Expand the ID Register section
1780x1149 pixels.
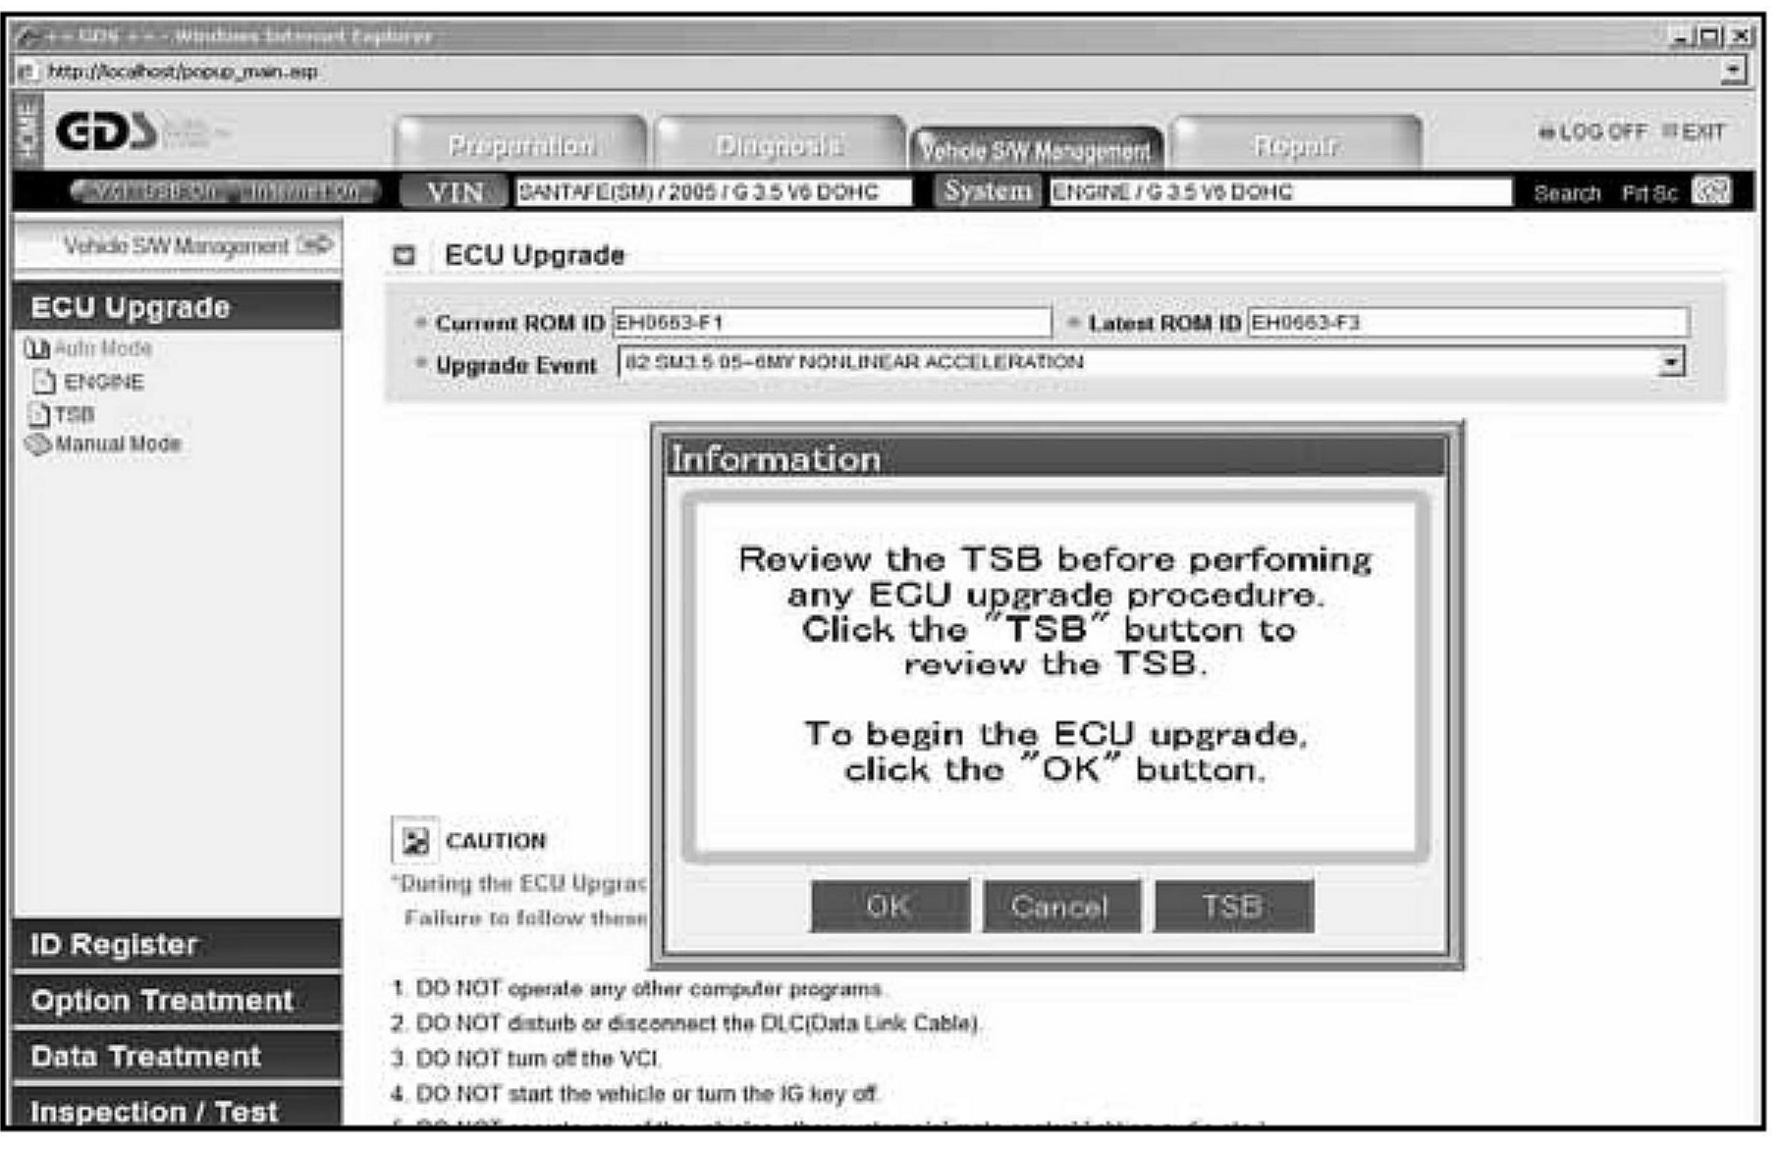177,945
